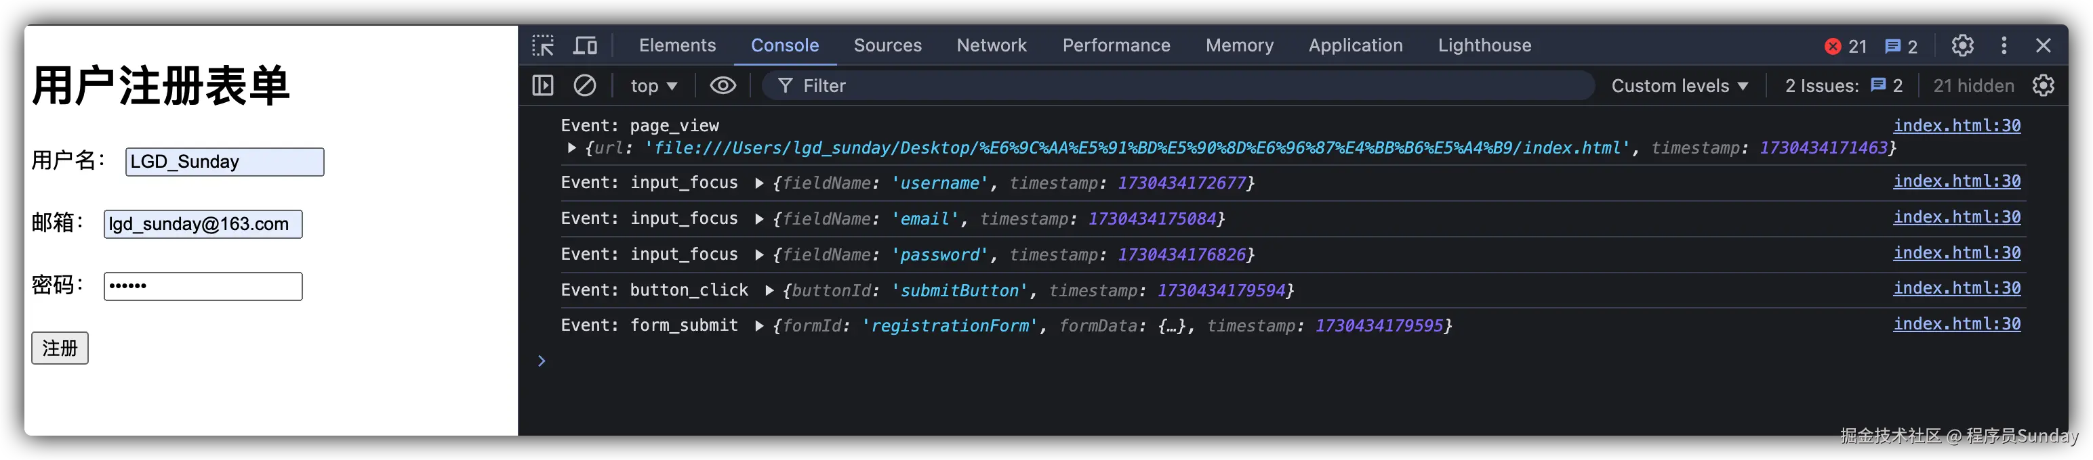Activate the inspect element selector icon
This screenshot has height=460, width=2093.
(543, 45)
